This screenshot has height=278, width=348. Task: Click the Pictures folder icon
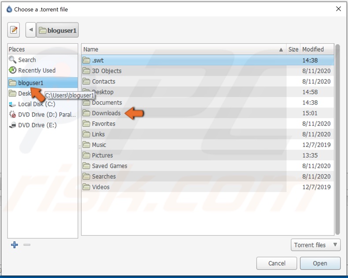coord(86,155)
